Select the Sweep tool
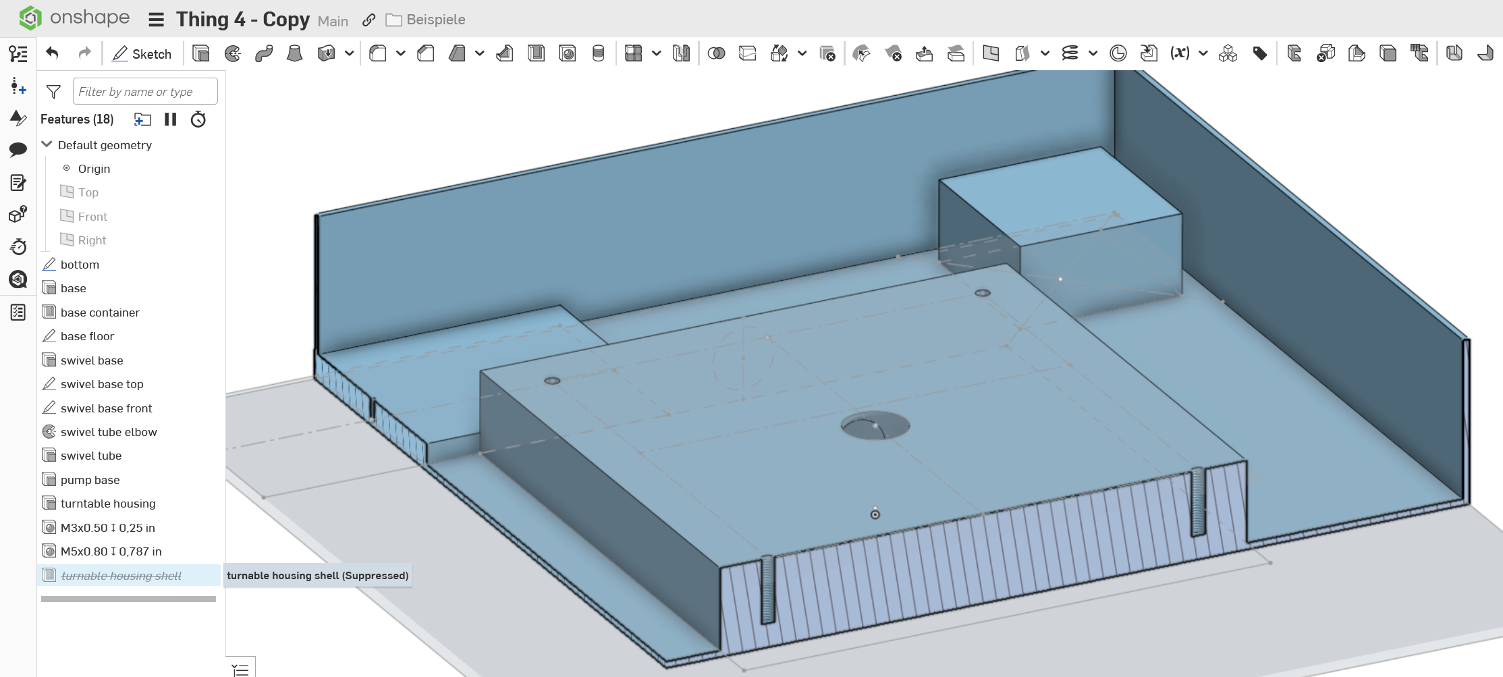 coord(264,53)
